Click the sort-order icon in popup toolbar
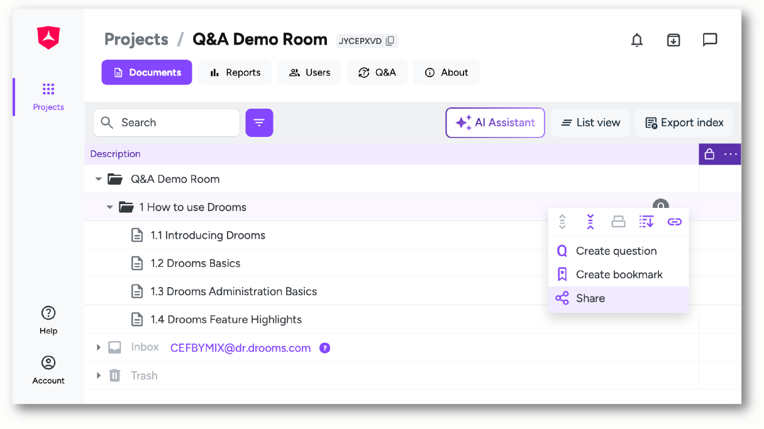764x429 pixels. [646, 222]
